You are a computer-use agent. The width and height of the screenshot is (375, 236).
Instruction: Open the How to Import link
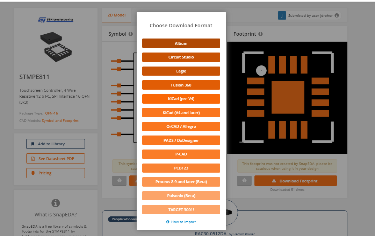(x=183, y=222)
